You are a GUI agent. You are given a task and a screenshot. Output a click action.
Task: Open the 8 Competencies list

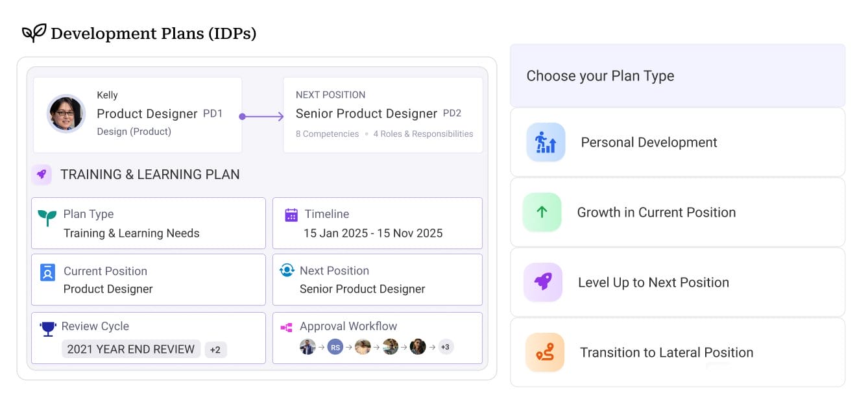(327, 134)
